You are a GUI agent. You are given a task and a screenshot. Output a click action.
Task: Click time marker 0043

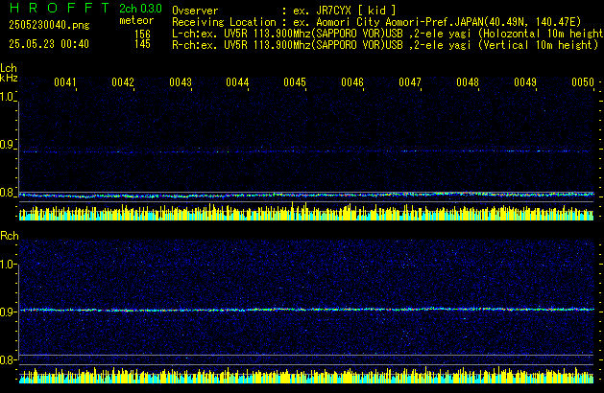click(181, 82)
